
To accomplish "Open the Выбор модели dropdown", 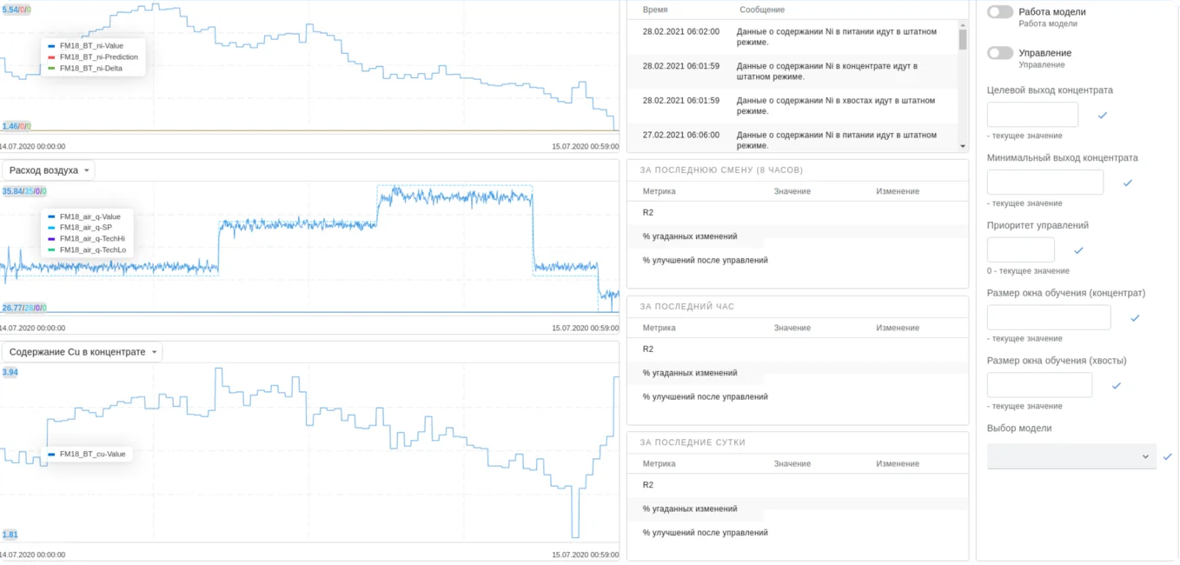I will click(1071, 456).
